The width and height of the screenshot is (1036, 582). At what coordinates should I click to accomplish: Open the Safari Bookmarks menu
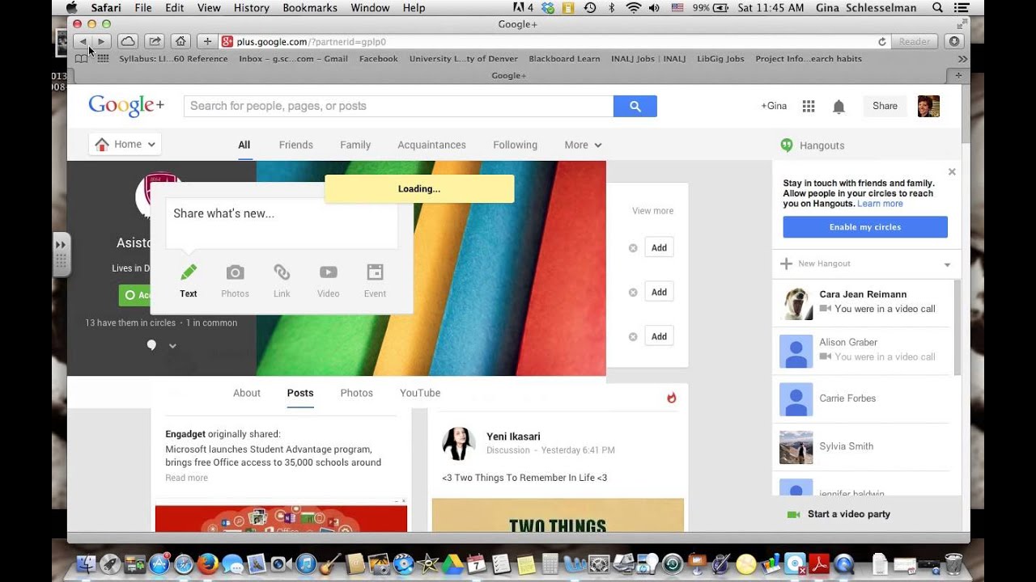pyautogui.click(x=310, y=8)
